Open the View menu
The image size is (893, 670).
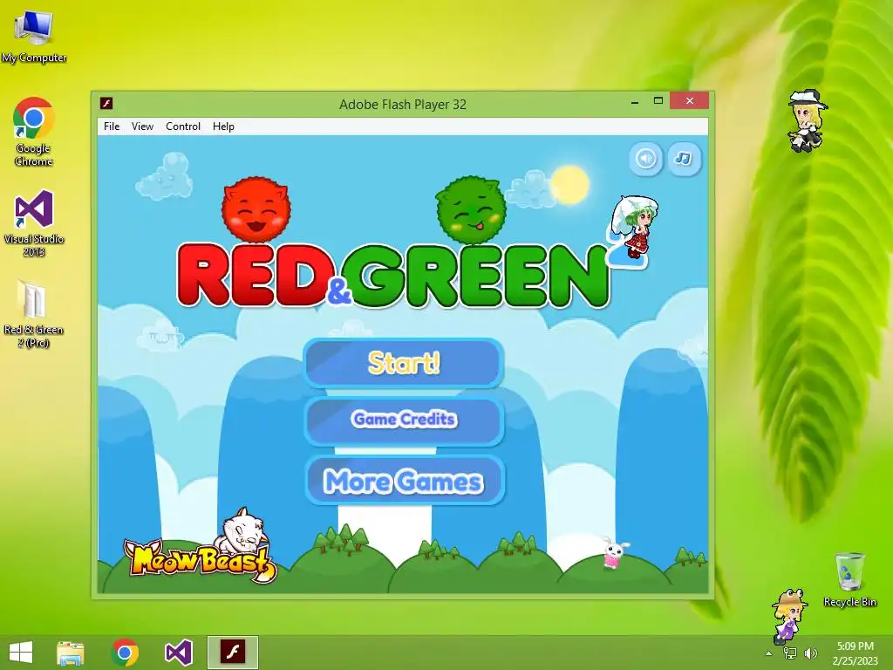[142, 126]
